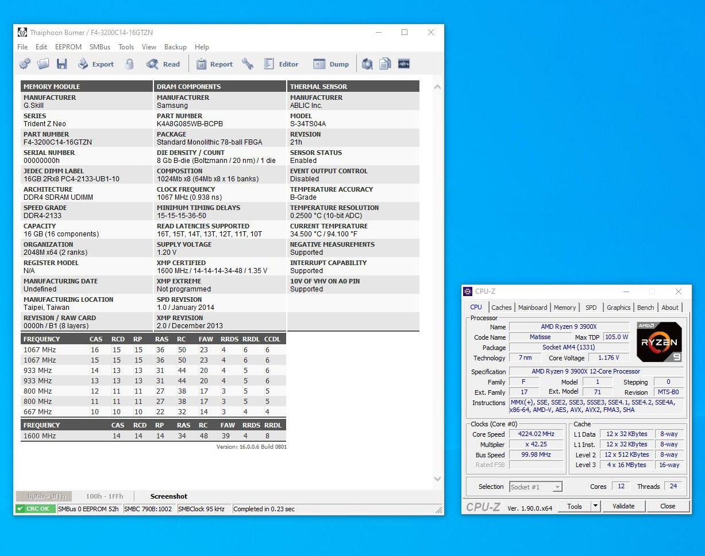The width and height of the screenshot is (705, 556).
Task: Click the Code Name field Matisse
Action: tap(540, 337)
